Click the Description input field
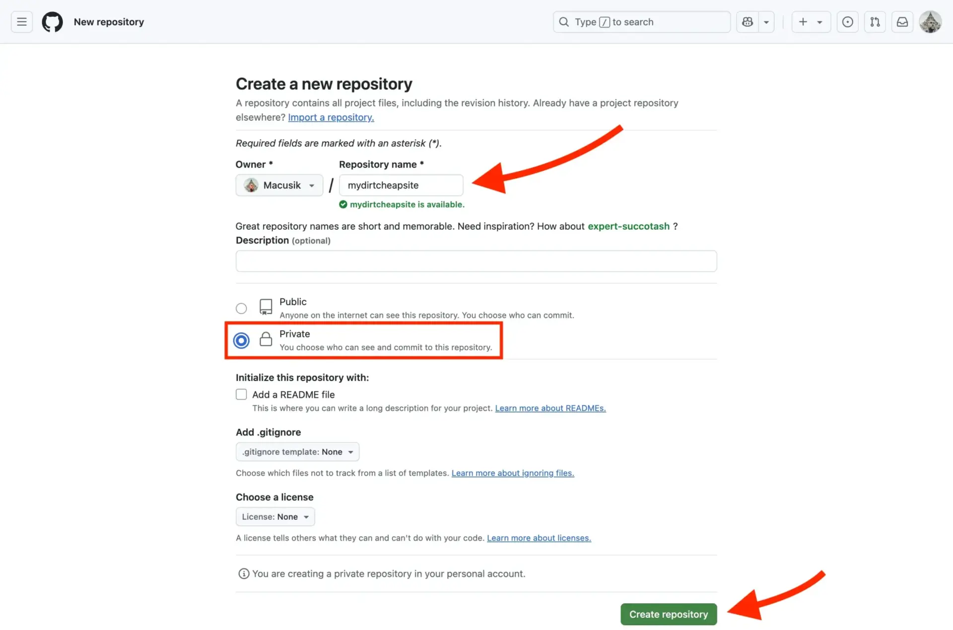 [x=476, y=261]
